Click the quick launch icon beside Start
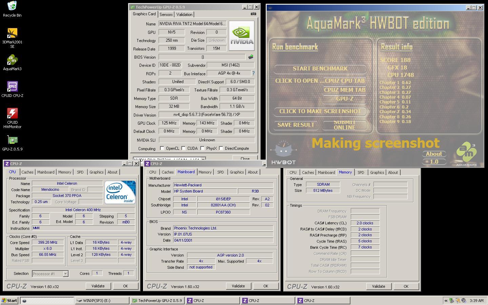488x305 pixels. click(24, 300)
